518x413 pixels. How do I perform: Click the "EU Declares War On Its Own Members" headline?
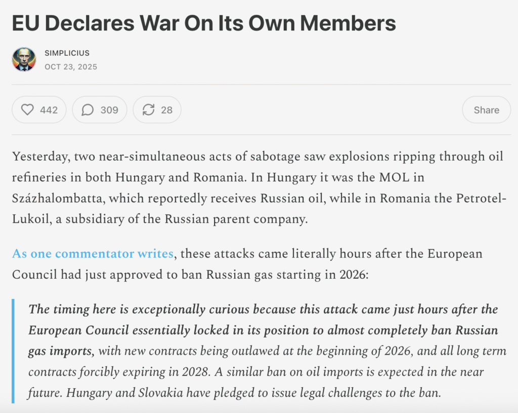click(x=204, y=23)
